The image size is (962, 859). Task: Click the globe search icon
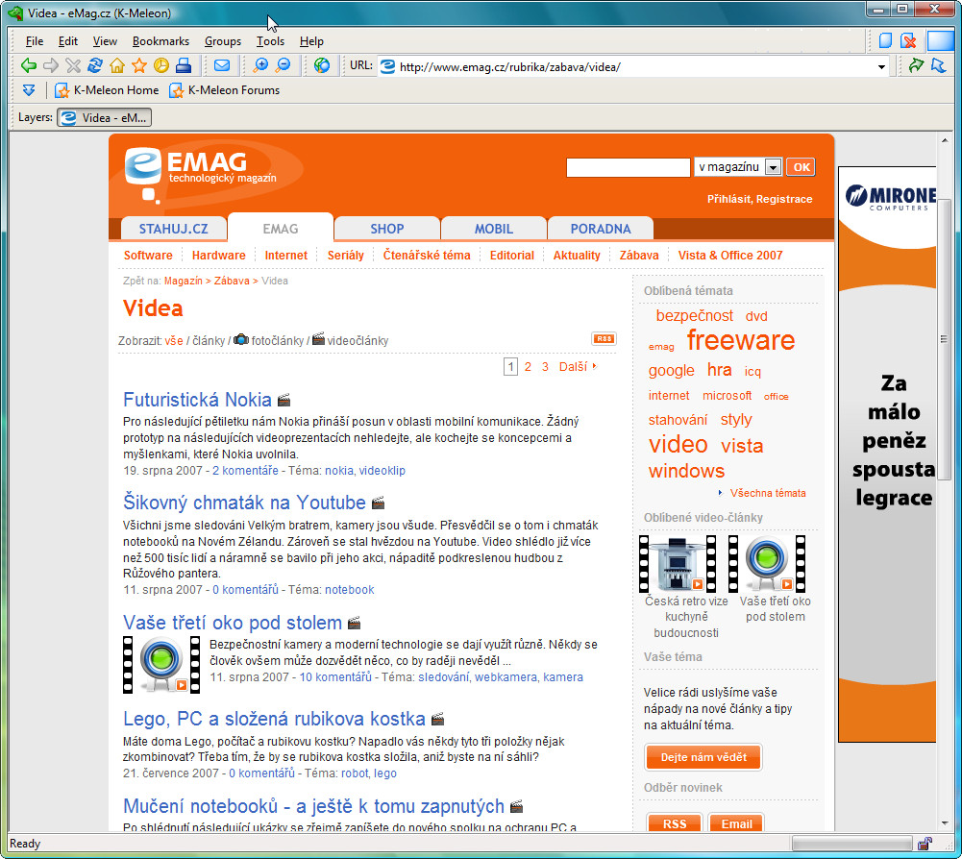click(x=322, y=65)
